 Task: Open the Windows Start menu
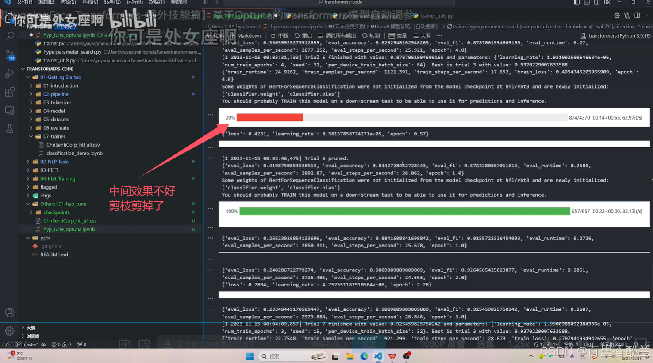tap(250, 356)
